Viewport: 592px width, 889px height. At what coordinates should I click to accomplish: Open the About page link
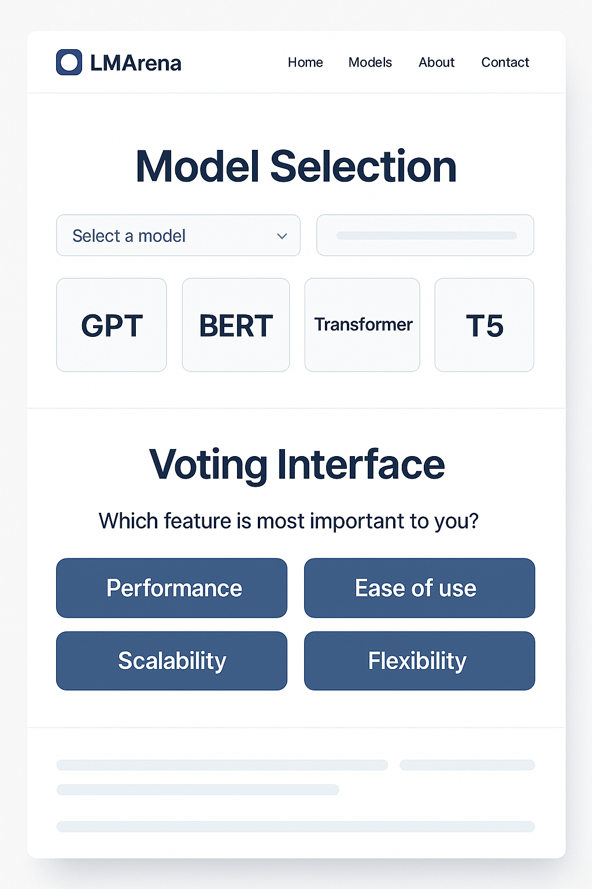tap(436, 63)
